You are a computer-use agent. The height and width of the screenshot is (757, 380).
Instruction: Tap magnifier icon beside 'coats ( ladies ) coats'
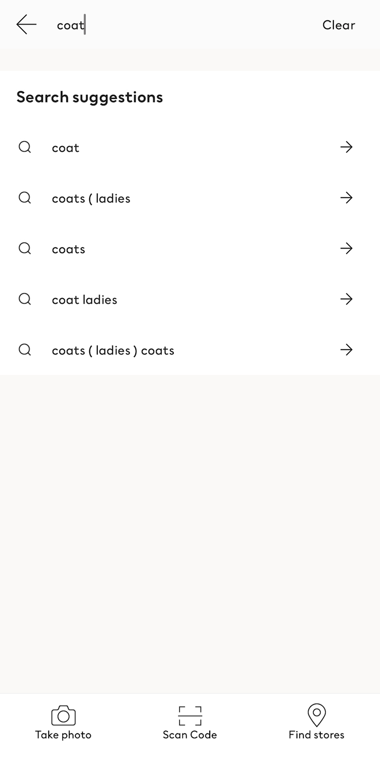coord(25,350)
